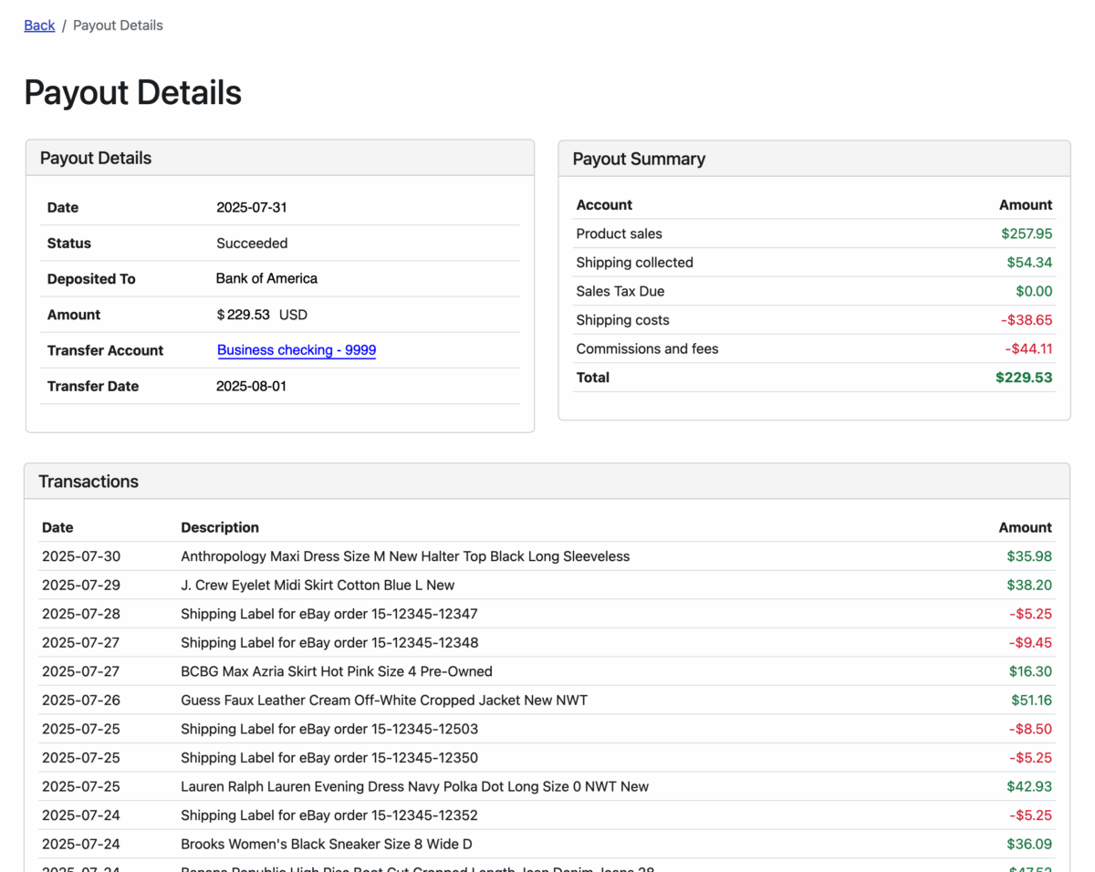Select the Anthropology Maxi Dress transaction

404,556
